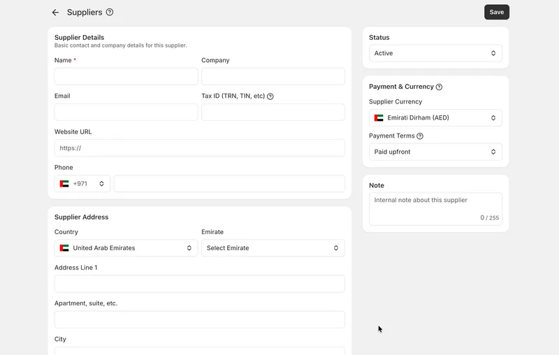Click the City field label
Image resolution: width=559 pixels, height=355 pixels.
coord(60,340)
